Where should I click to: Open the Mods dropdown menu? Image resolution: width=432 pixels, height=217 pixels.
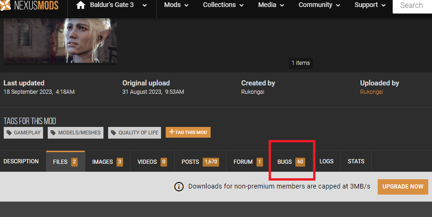pyautogui.click(x=176, y=5)
